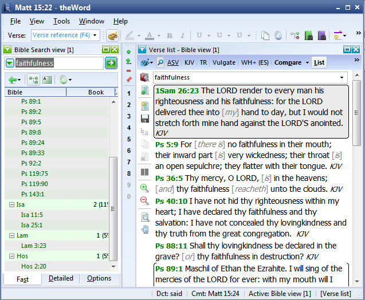Open the Verse reference dropdown arrow
The height and width of the screenshot is (300, 365).
point(95,35)
